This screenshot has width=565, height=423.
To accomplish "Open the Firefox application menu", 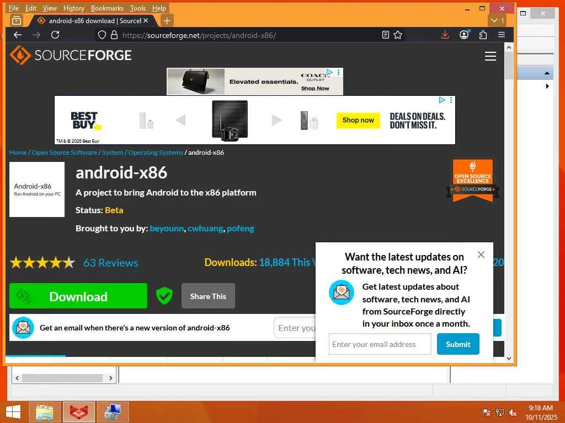I will coord(501,35).
